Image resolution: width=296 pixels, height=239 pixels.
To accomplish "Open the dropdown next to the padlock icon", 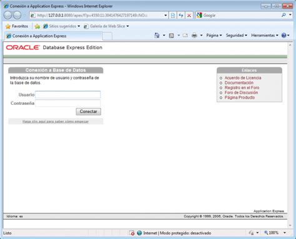I will point(257,233).
